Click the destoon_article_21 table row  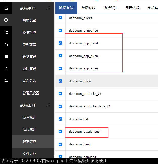point(85,94)
